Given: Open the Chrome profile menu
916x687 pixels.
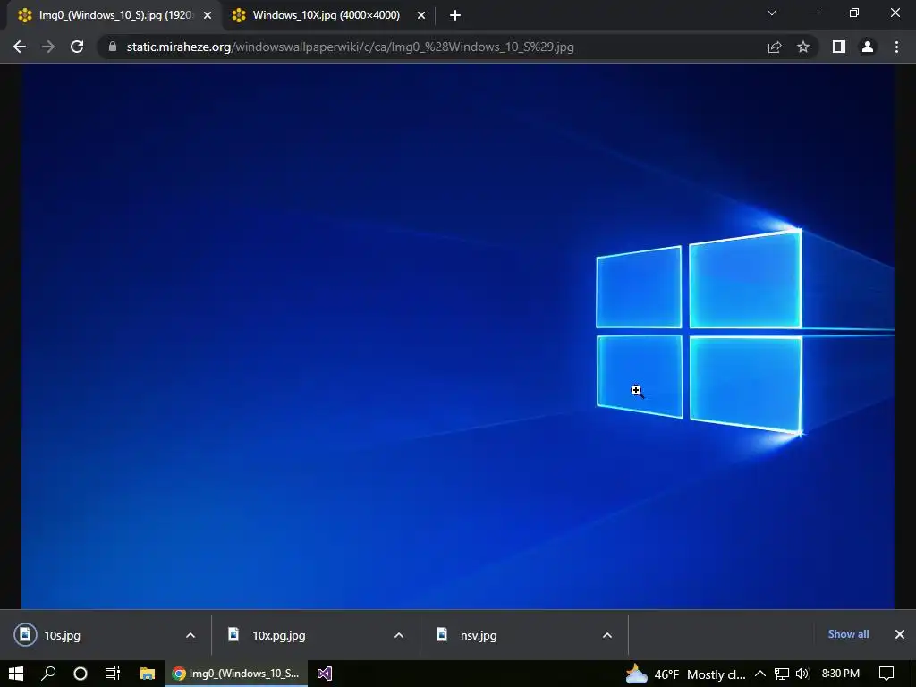Looking at the screenshot, I should point(868,47).
